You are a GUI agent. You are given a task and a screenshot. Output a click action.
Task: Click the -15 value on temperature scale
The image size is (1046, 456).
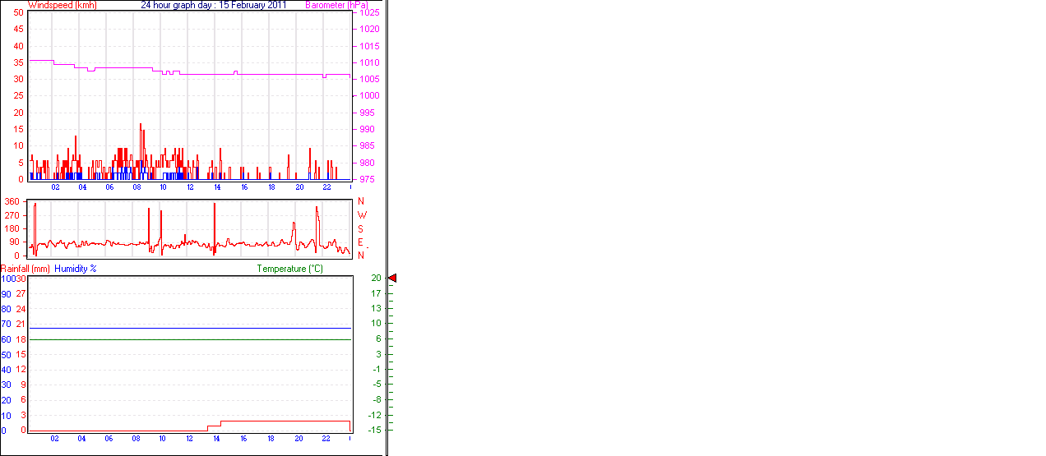(x=376, y=430)
